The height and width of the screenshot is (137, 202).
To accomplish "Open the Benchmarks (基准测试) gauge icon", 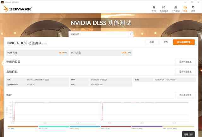I will (x=163, y=9).
